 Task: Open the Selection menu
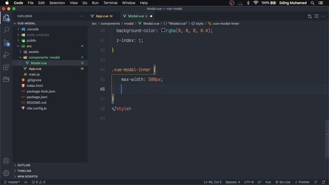click(x=57, y=3)
